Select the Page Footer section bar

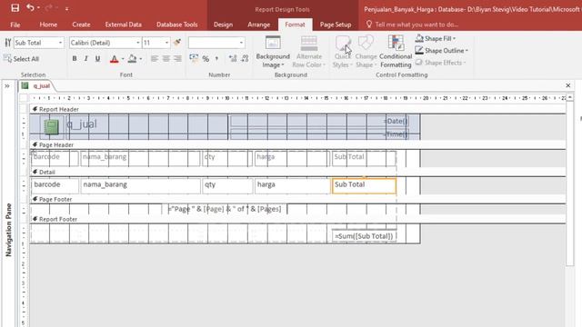(x=297, y=199)
